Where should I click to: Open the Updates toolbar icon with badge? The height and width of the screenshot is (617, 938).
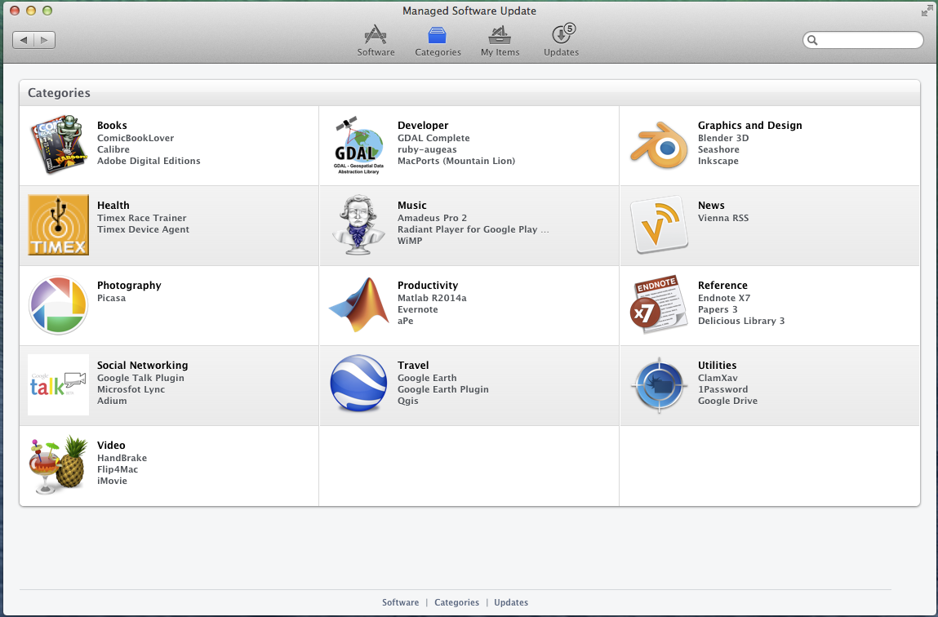tap(562, 40)
